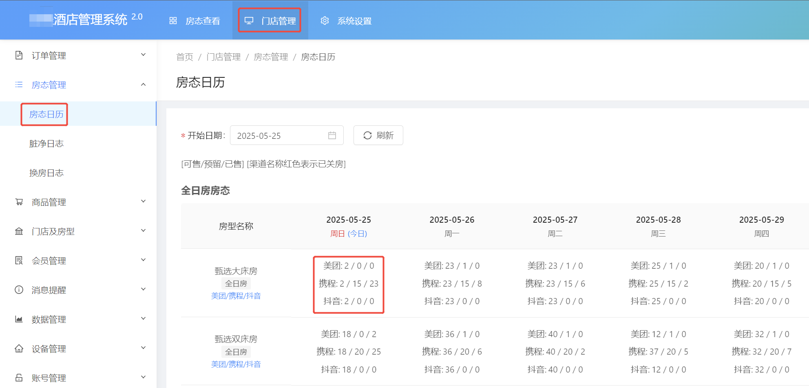Click 携程: 2 / 15 / 23 cell
This screenshot has height=388, width=809.
(x=349, y=284)
